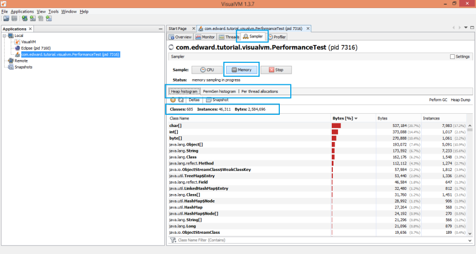The width and height of the screenshot is (476, 254).
Task: Open the Tools menu
Action: pyautogui.click(x=54, y=11)
